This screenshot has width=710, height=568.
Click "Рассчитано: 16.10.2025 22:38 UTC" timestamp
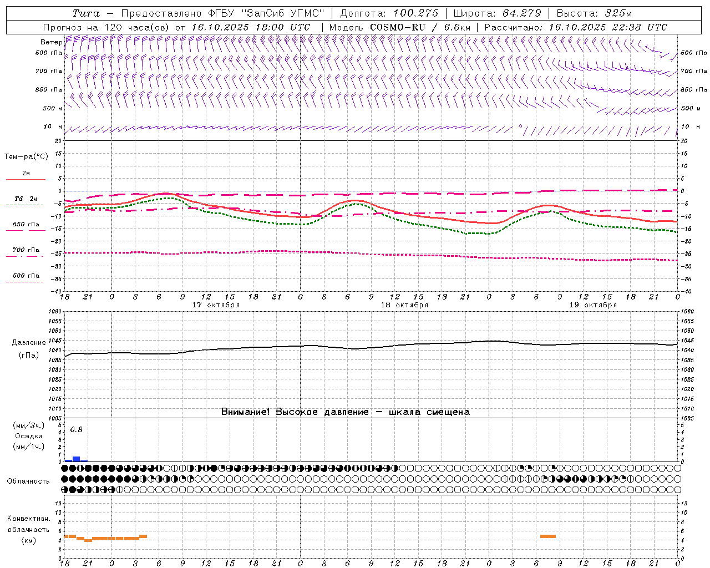pos(576,27)
